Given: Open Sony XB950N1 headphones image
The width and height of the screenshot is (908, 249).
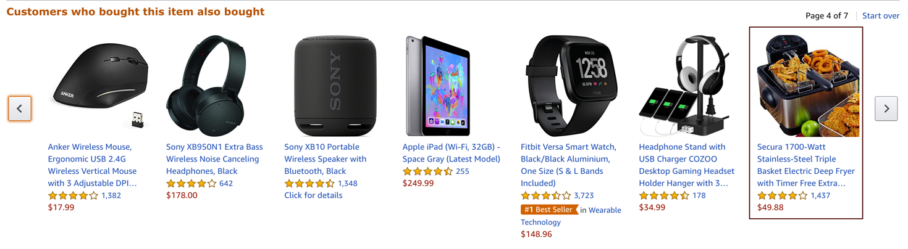Looking at the screenshot, I should [206, 85].
